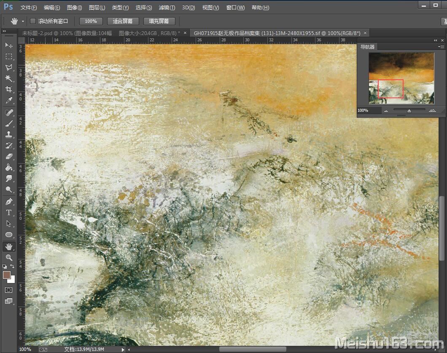Open the status bar document info menu arrow
This screenshot has height=353, width=447.
click(123, 350)
